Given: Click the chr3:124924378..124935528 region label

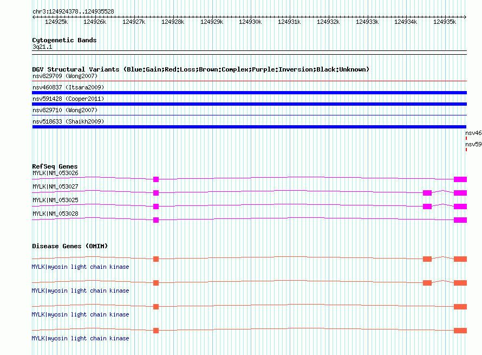Looking at the screenshot, I should pyautogui.click(x=73, y=11).
